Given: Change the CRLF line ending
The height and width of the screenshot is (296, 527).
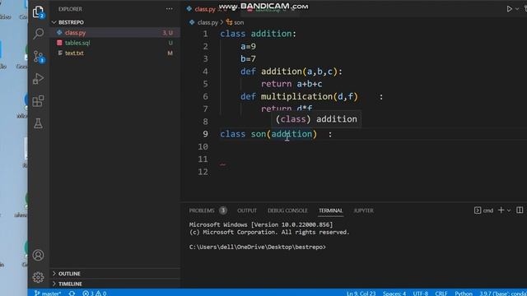Looking at the screenshot, I should [x=441, y=294].
